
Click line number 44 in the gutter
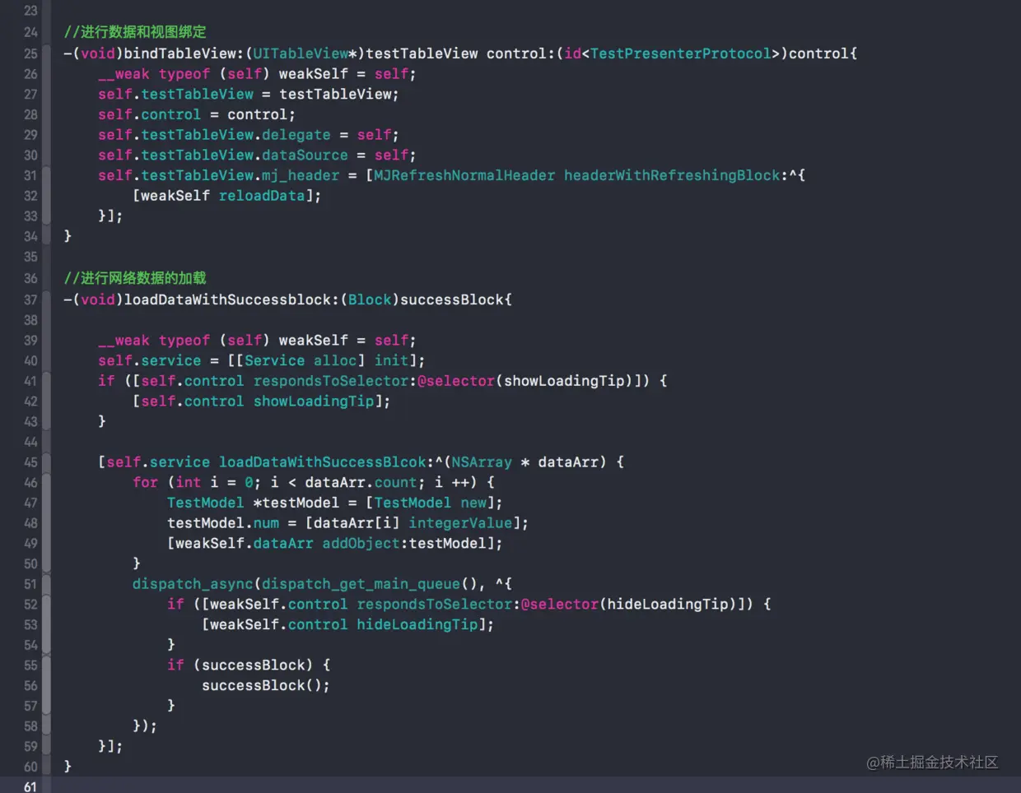(x=30, y=442)
